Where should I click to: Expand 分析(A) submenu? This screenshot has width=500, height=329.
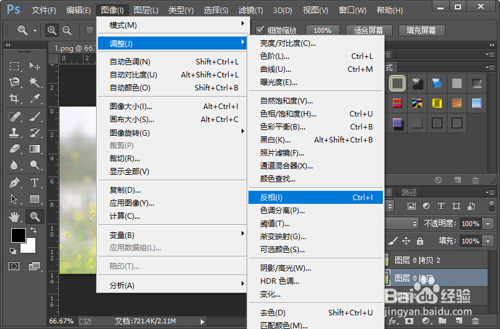172,285
